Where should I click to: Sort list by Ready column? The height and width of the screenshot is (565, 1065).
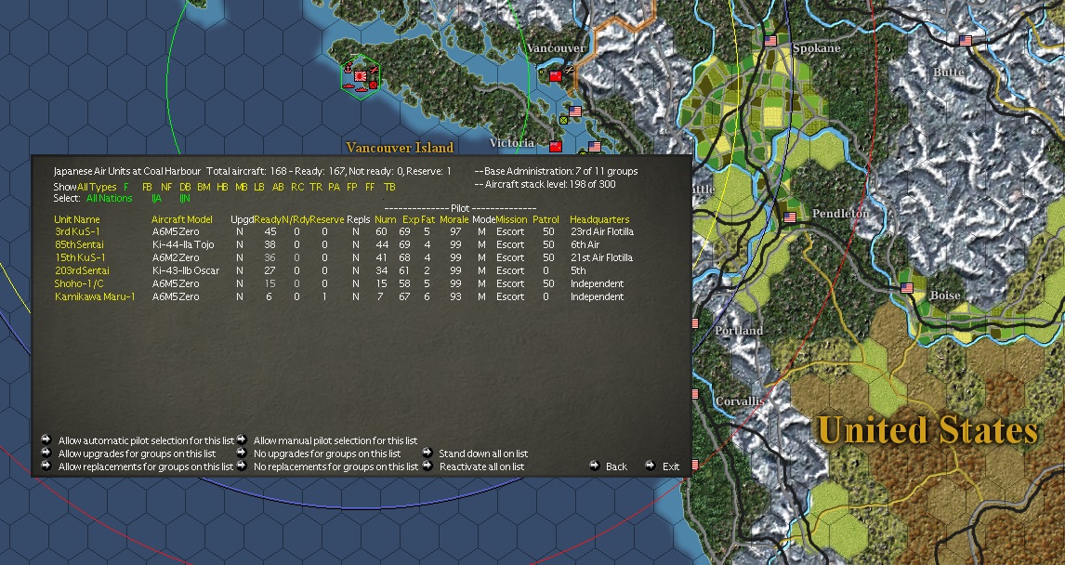coord(267,219)
